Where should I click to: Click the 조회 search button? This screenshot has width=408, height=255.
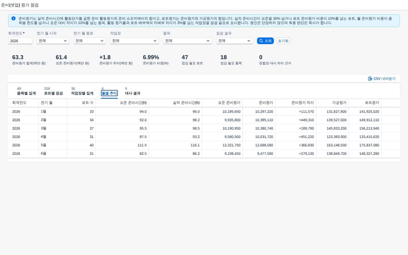[265, 41]
